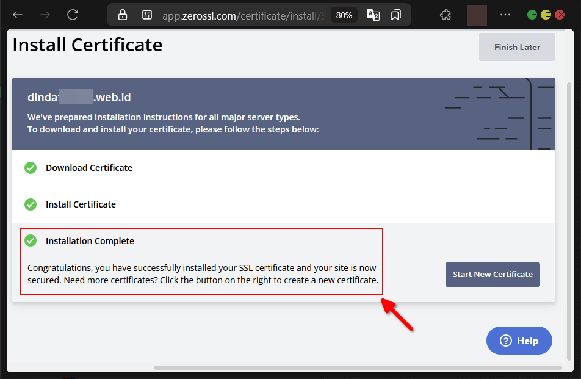Click the Start New Certificate button
581x379 pixels.
pos(493,275)
